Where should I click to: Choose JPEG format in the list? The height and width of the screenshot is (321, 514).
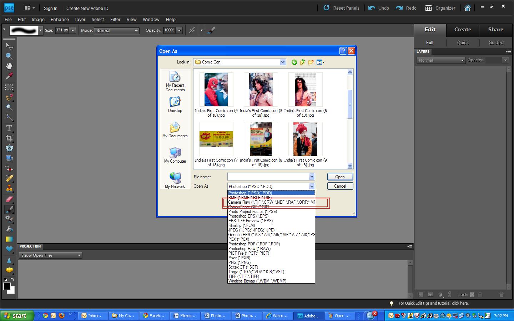point(271,230)
